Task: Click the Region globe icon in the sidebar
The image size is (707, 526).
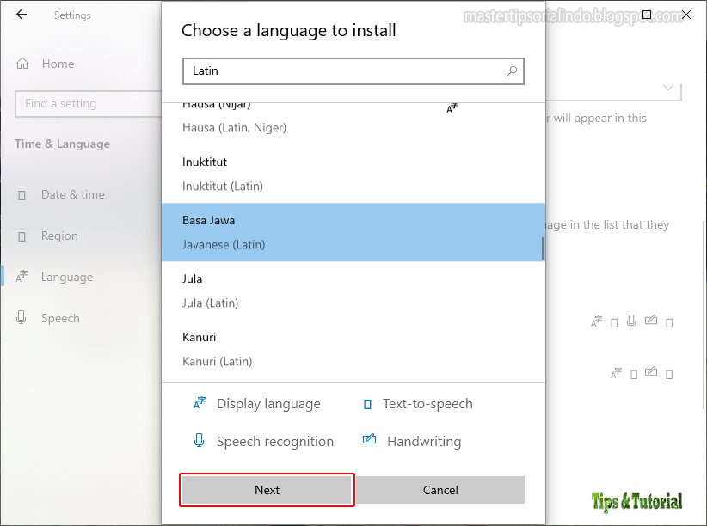Action: click(24, 235)
